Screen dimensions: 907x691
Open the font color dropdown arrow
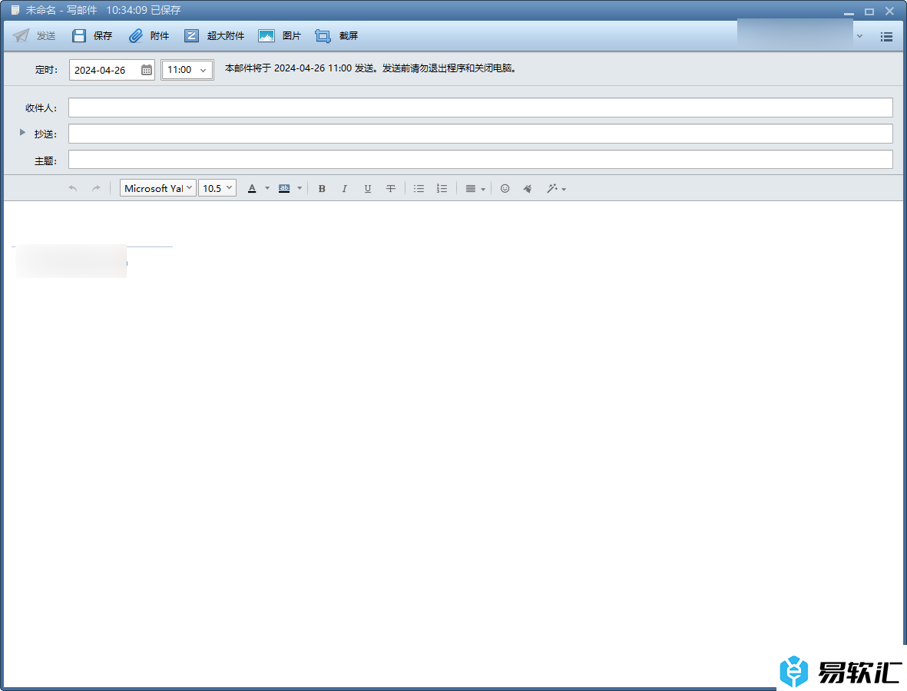[267, 189]
